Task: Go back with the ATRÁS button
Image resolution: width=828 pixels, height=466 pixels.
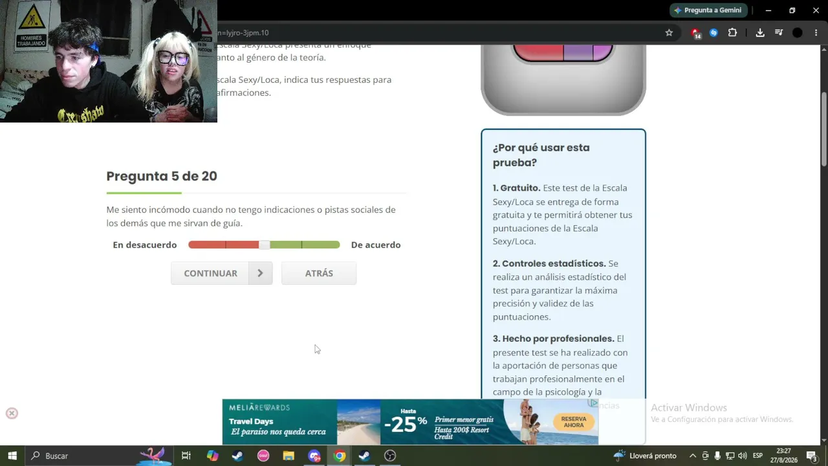Action: click(x=319, y=273)
